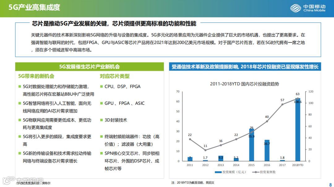Click the x-axis label "2014"

(236, 165)
